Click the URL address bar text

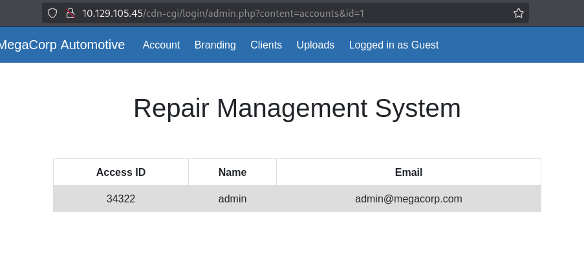point(222,14)
